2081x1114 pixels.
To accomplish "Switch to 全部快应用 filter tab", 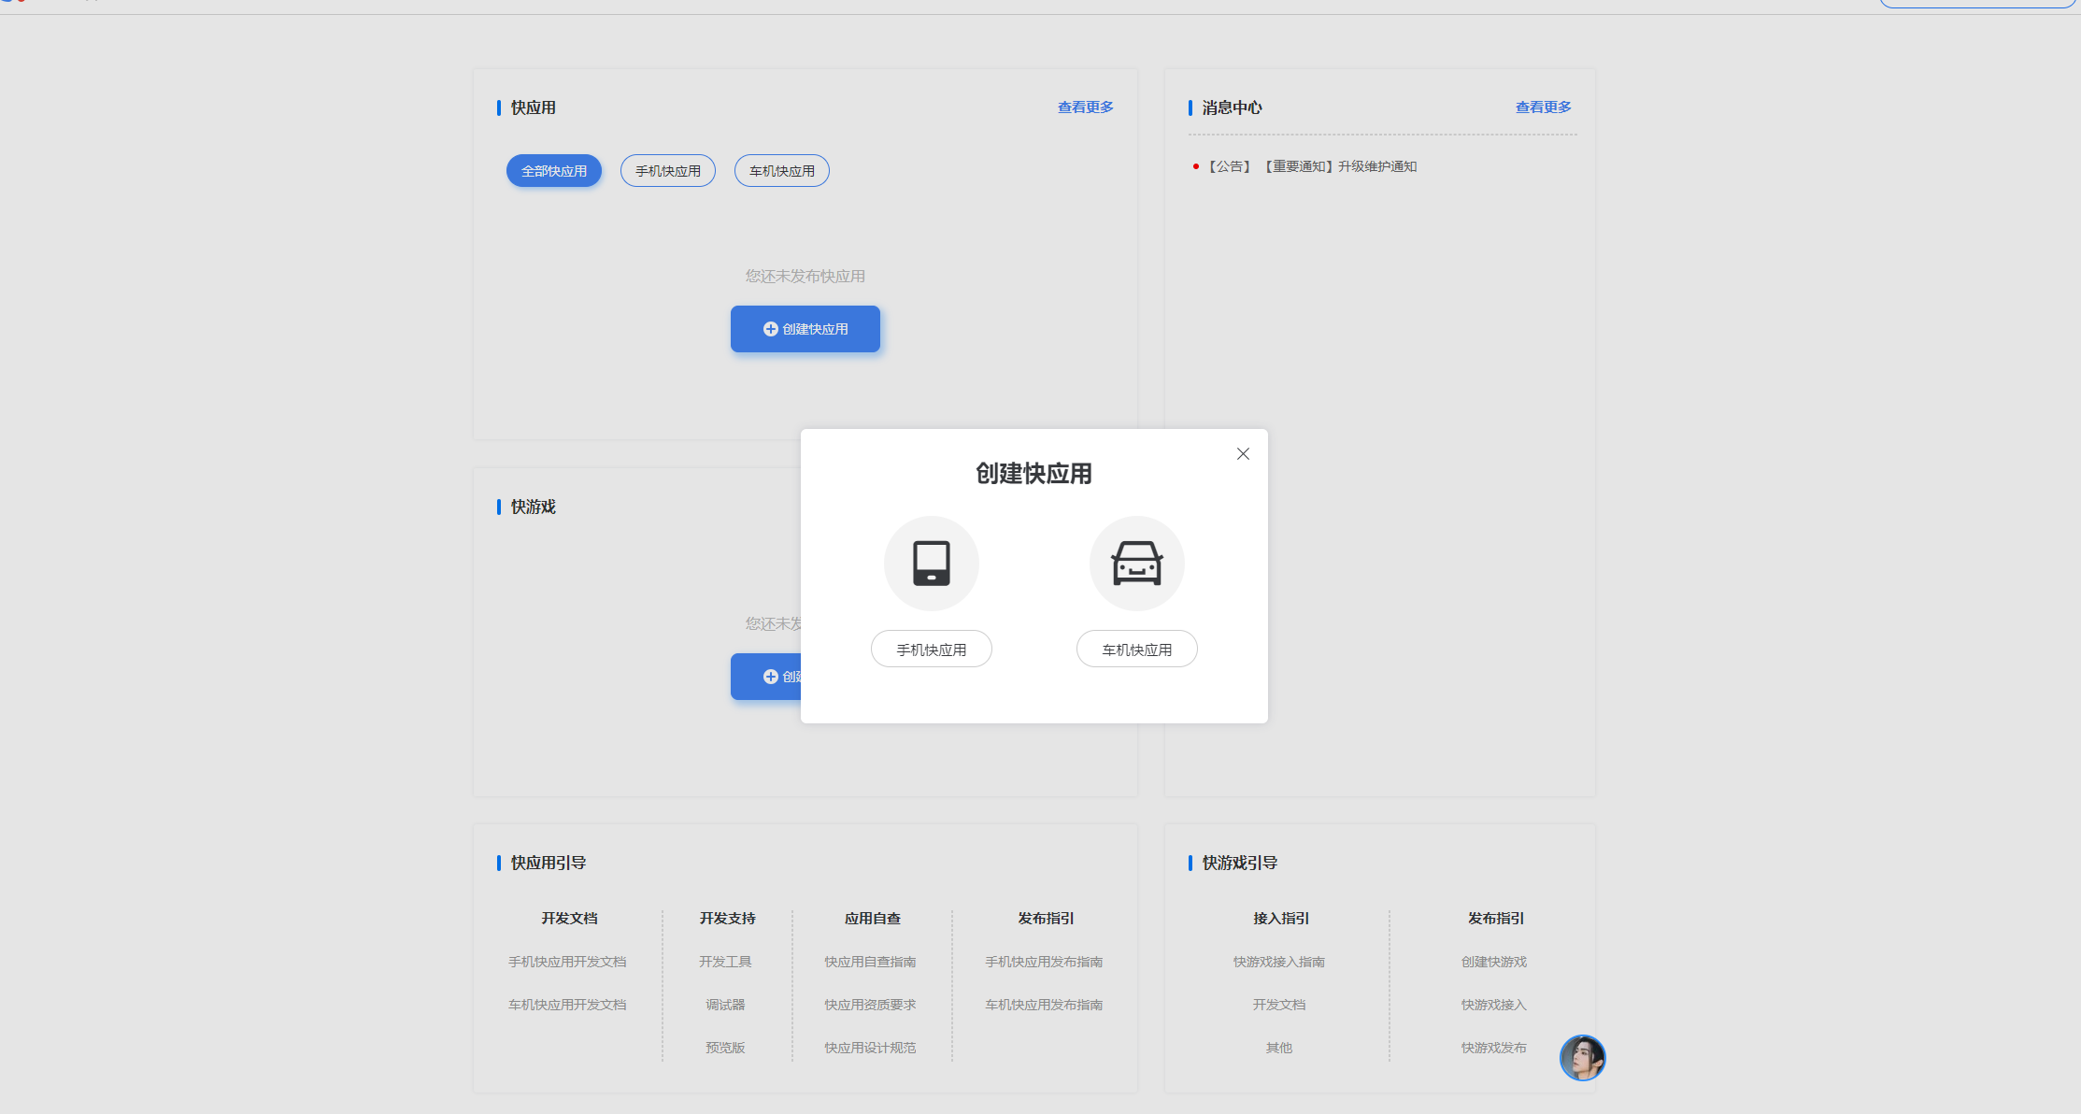I will point(554,171).
